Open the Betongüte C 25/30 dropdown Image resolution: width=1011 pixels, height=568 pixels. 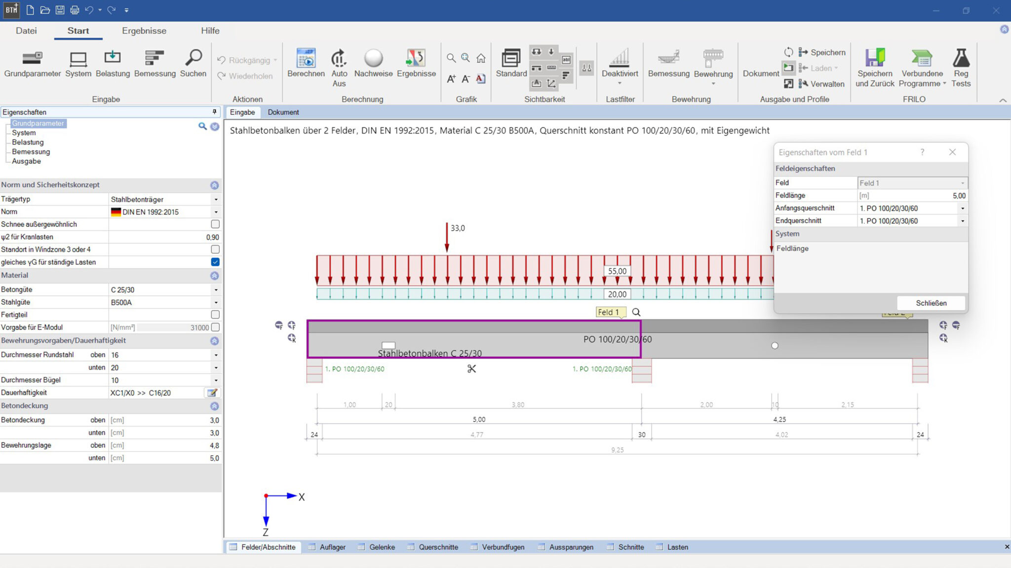216,290
